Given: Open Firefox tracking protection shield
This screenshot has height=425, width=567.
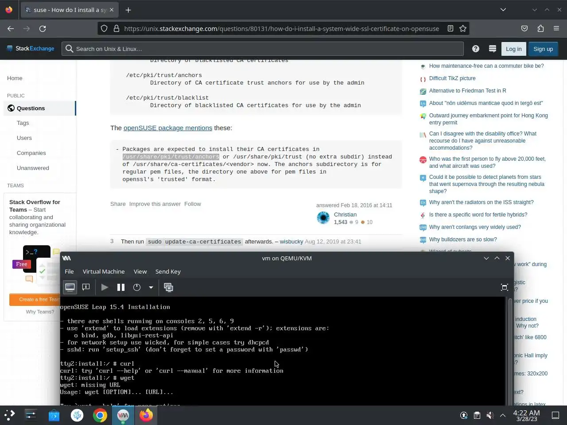Looking at the screenshot, I should 104,28.
